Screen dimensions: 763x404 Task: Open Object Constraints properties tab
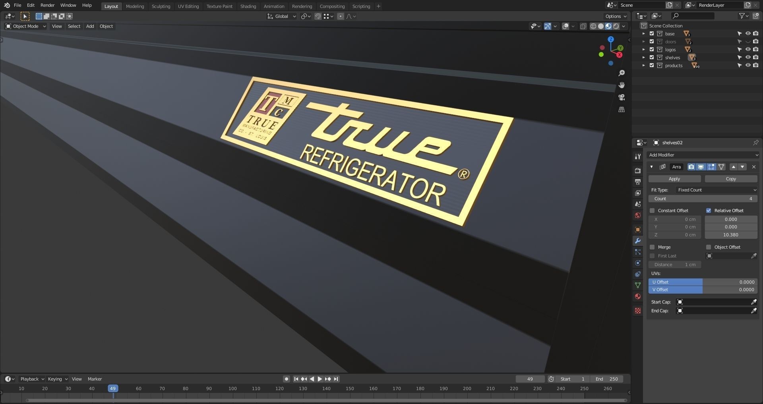pyautogui.click(x=638, y=274)
